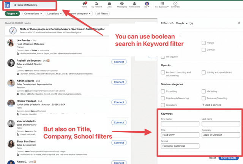Expand the People filter dropdown
Screen dimensions: 243x164
click(12, 14)
